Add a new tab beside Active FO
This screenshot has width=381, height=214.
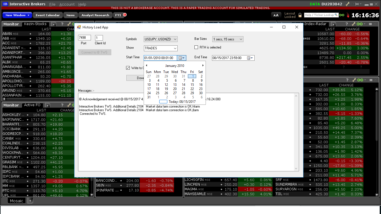pos(47,105)
